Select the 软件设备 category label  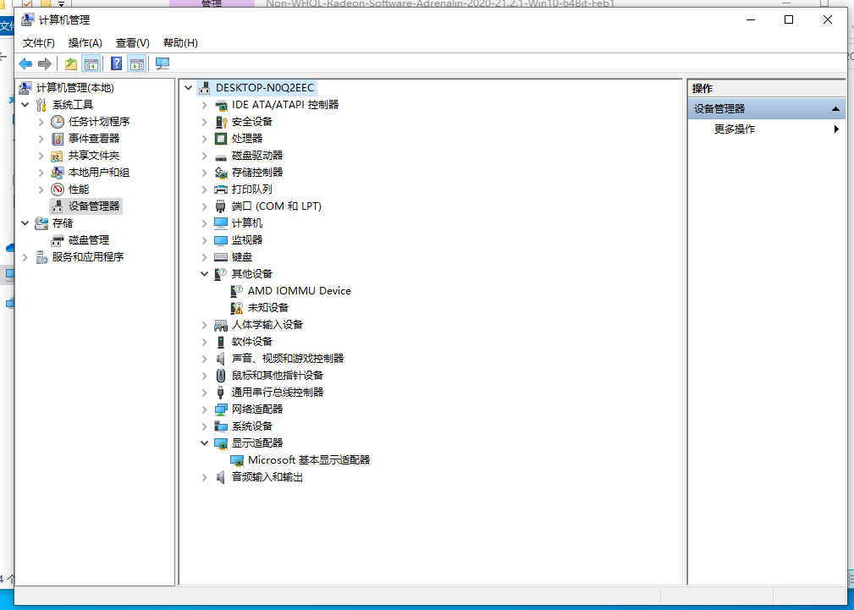click(251, 342)
